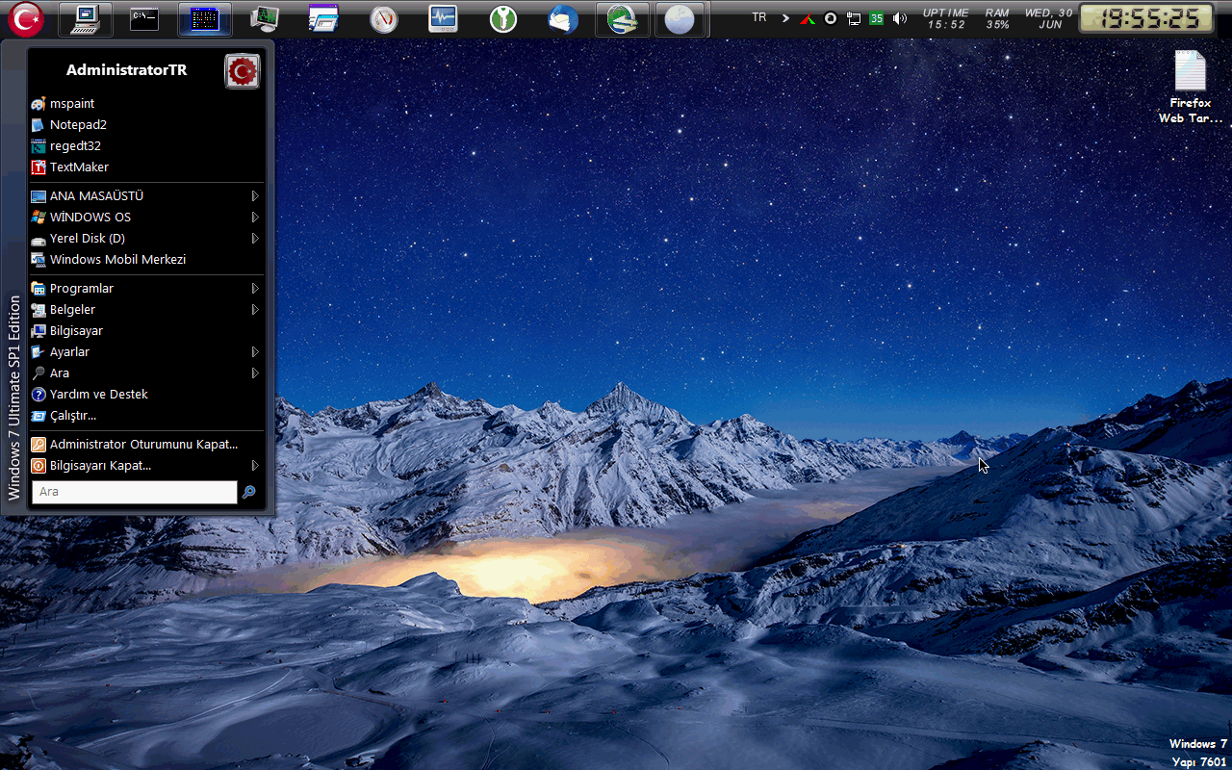Launch mspaint from the start menu

point(147,103)
